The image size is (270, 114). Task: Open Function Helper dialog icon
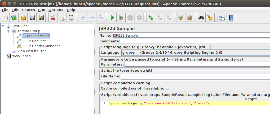pos(222,17)
